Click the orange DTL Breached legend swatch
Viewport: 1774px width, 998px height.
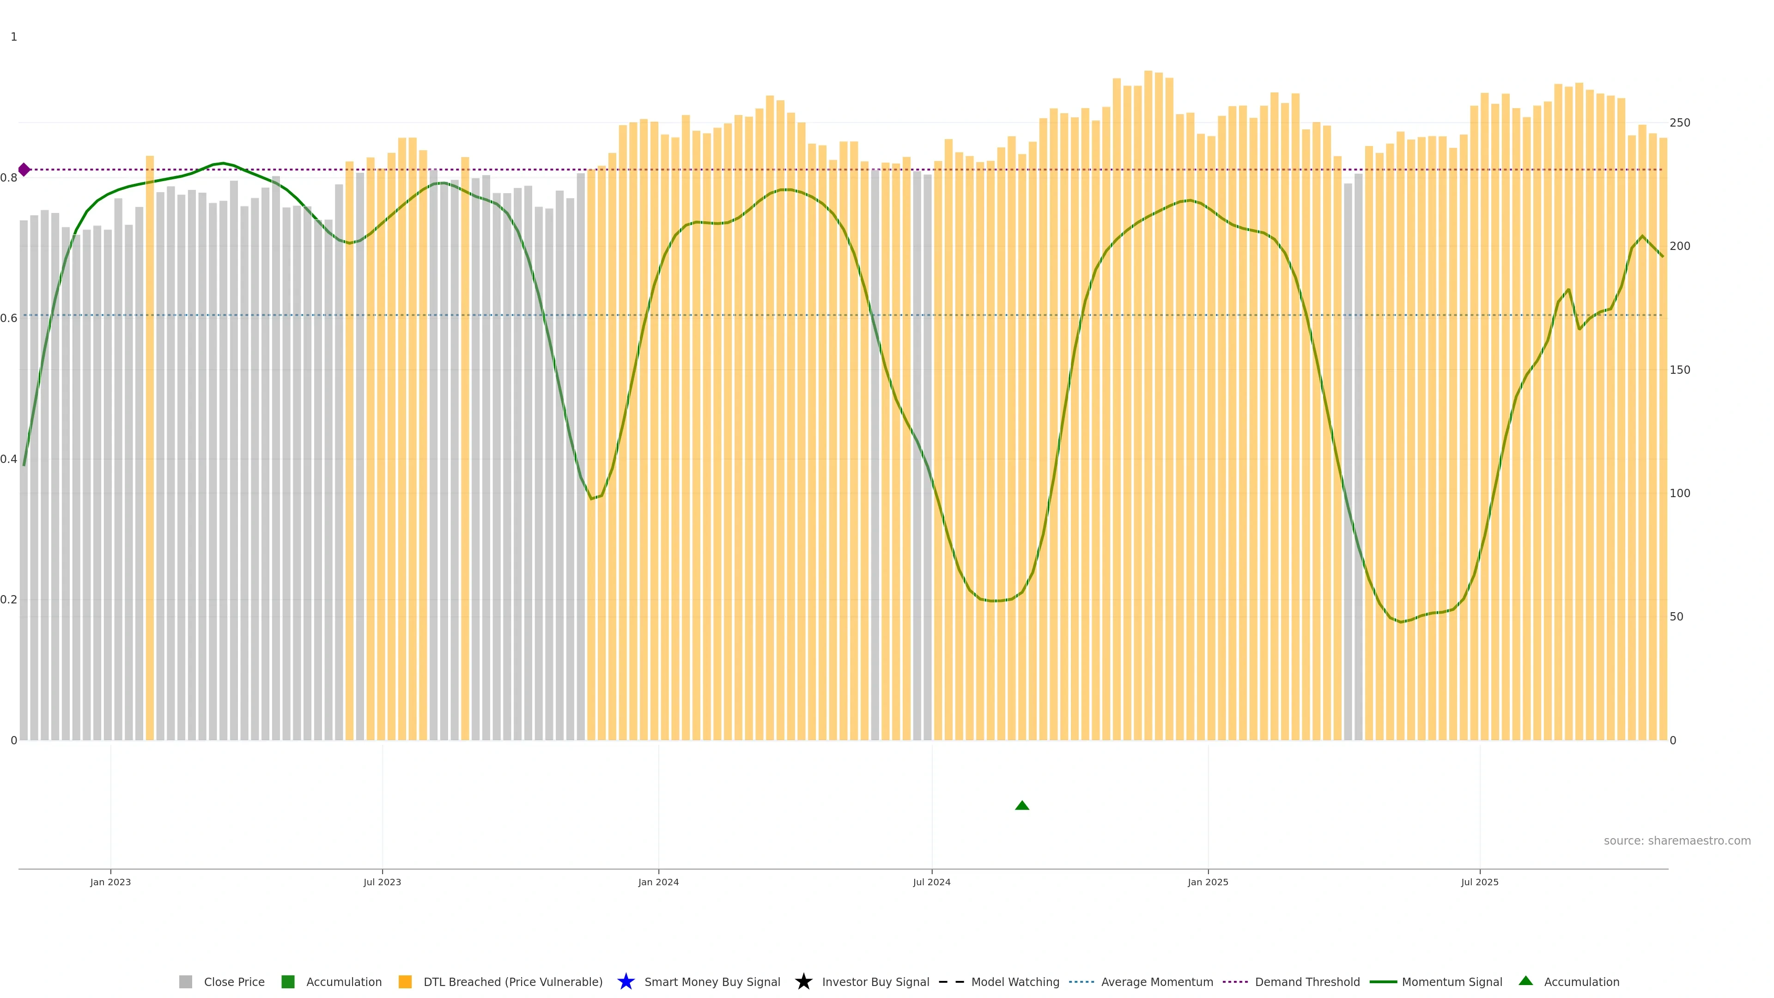[x=405, y=981]
